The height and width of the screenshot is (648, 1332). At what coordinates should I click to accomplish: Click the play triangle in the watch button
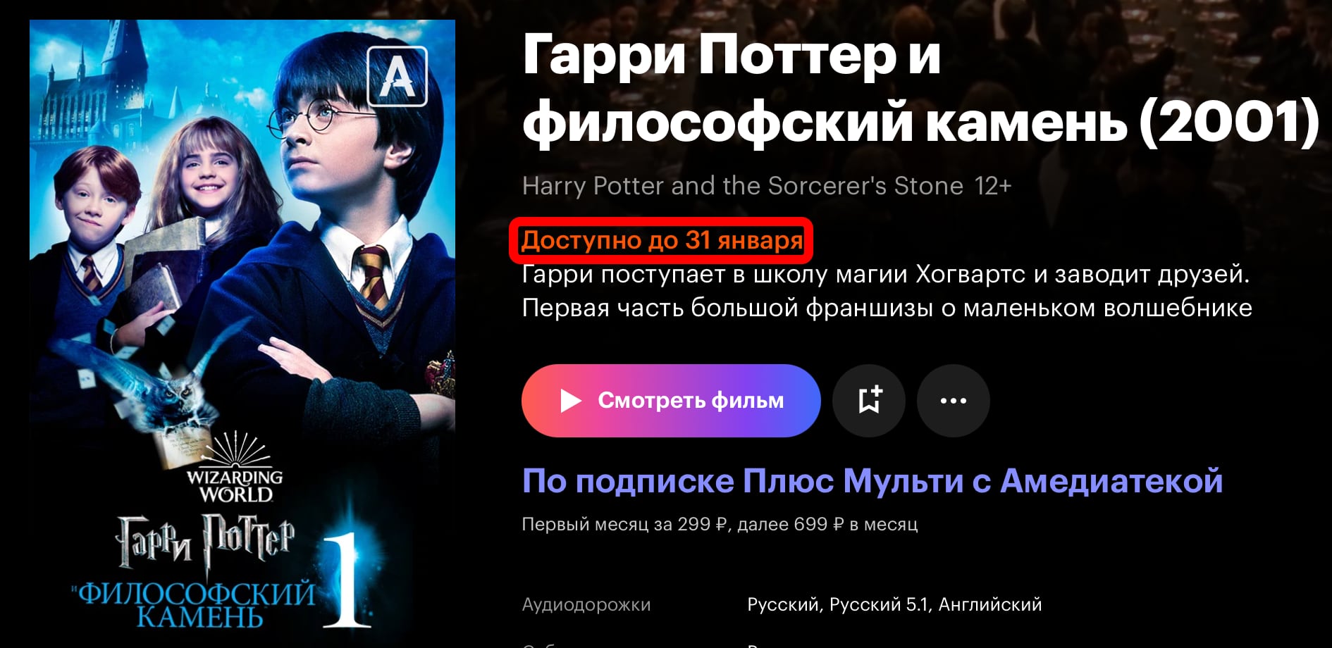pos(570,401)
